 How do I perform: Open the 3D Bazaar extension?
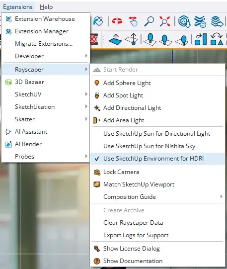pos(46,82)
